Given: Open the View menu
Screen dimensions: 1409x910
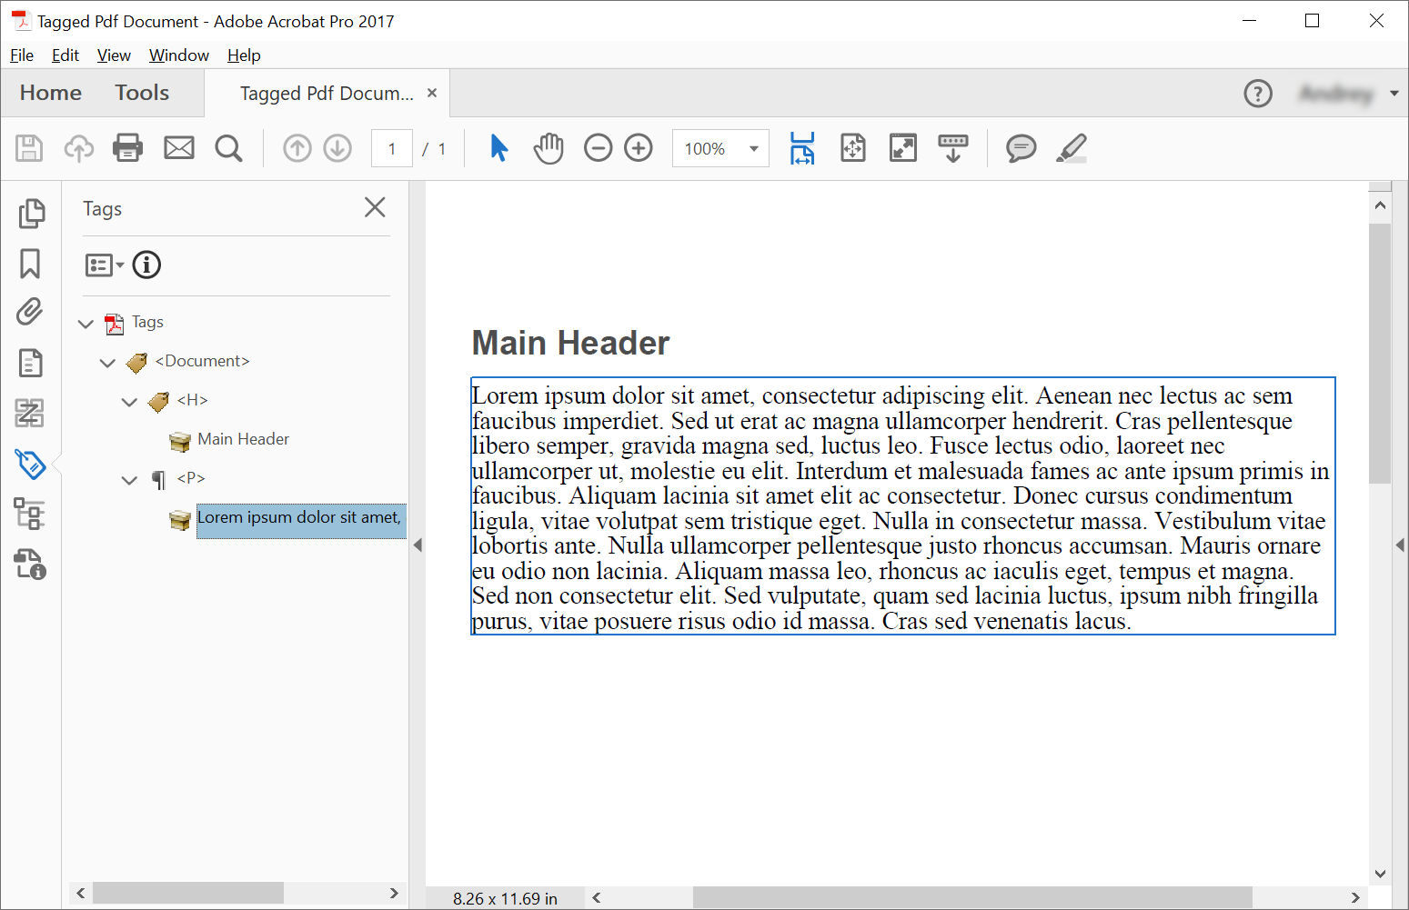Looking at the screenshot, I should coord(114,55).
